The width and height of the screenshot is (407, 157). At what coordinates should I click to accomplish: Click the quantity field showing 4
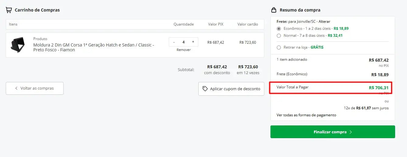coord(183,42)
